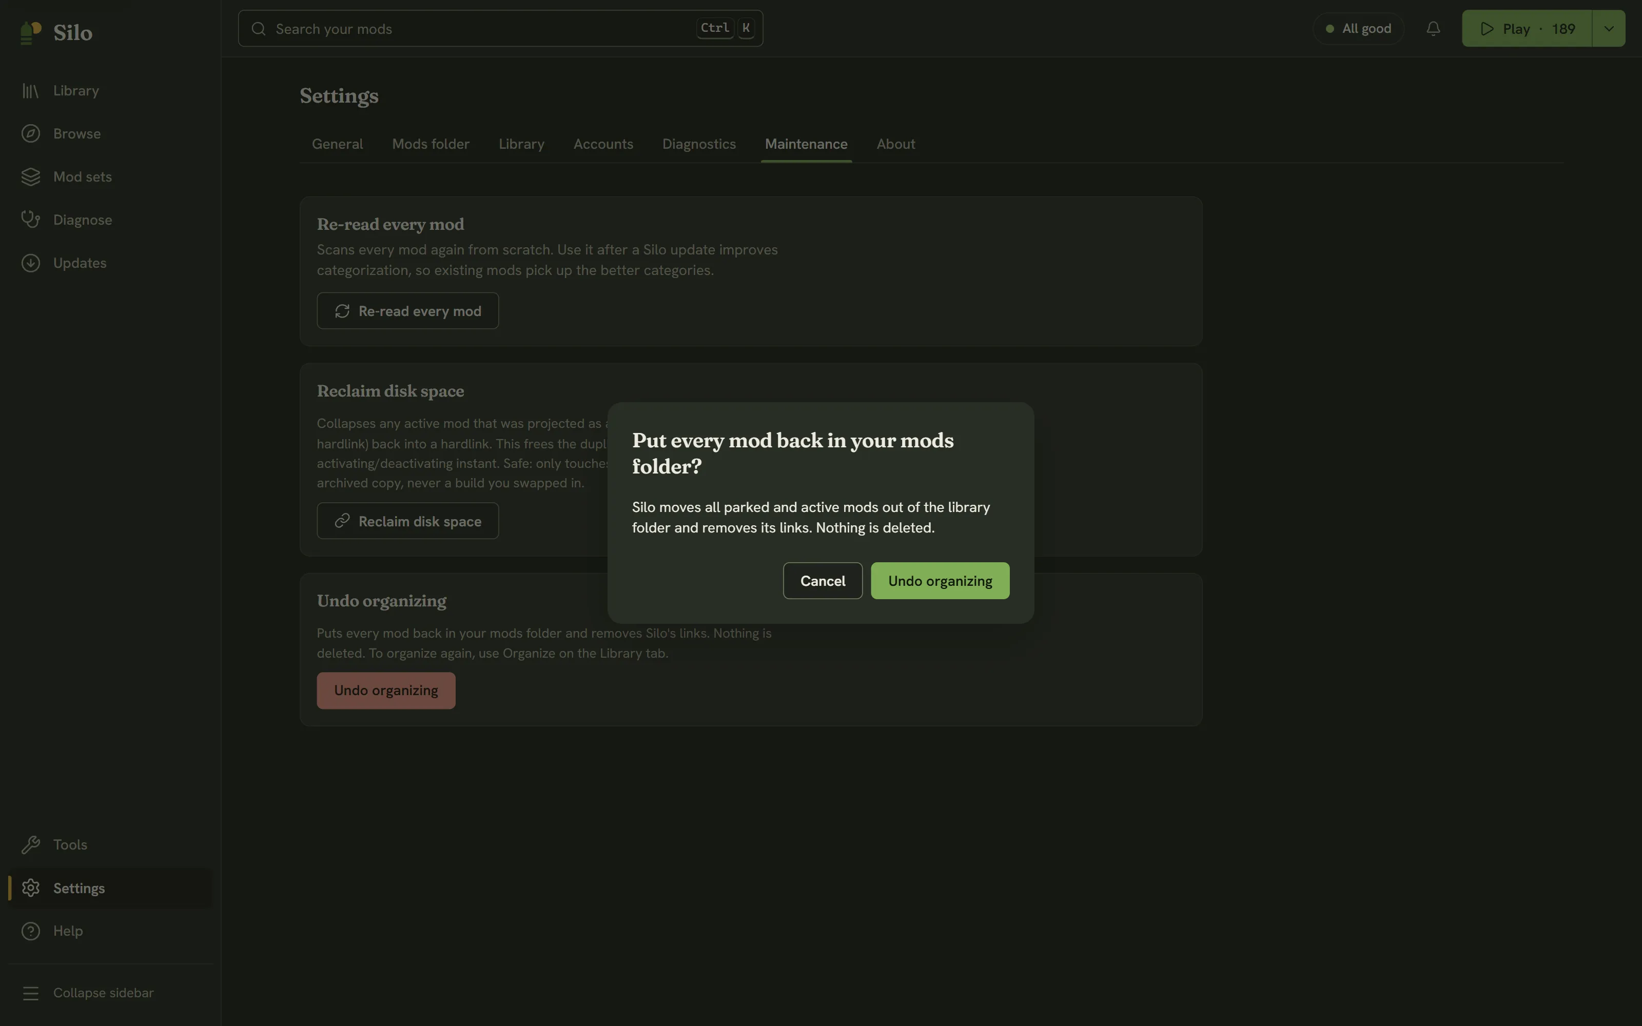Click the play triangle icon

click(x=1488, y=29)
